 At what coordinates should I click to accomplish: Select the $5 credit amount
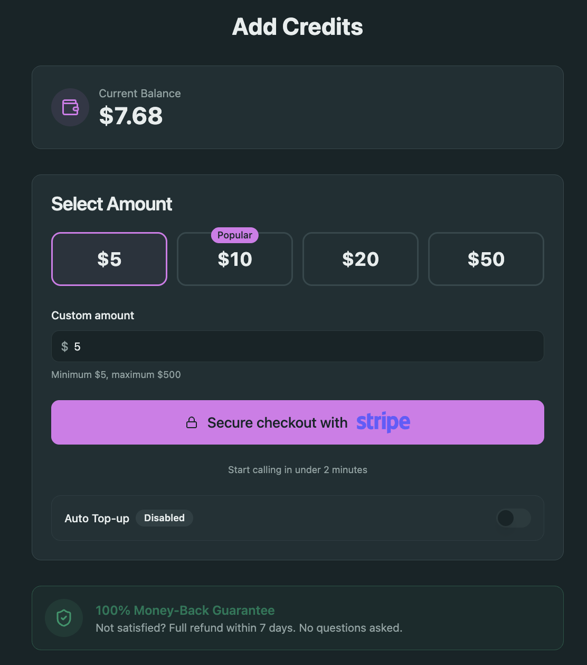[109, 259]
